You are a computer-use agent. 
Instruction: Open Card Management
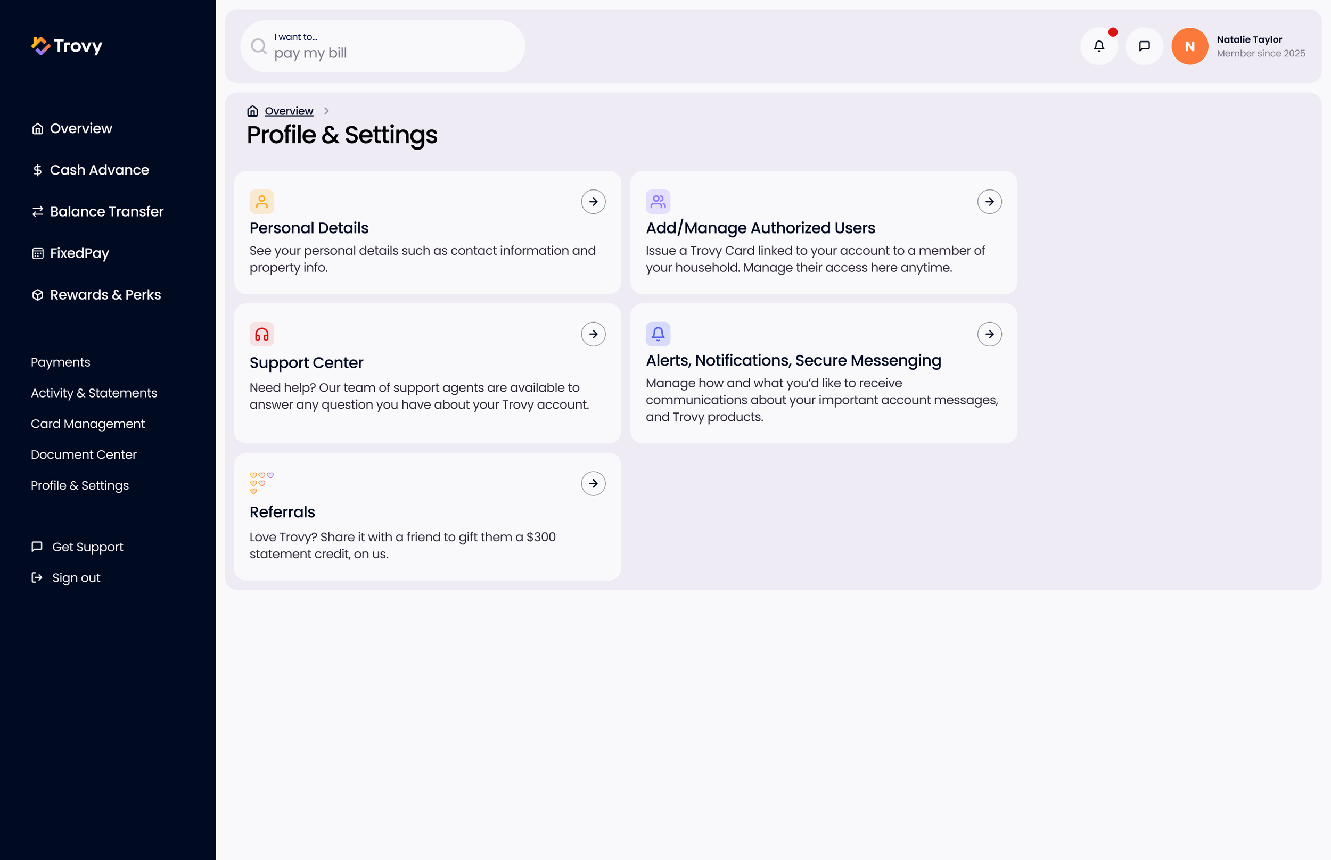click(88, 424)
